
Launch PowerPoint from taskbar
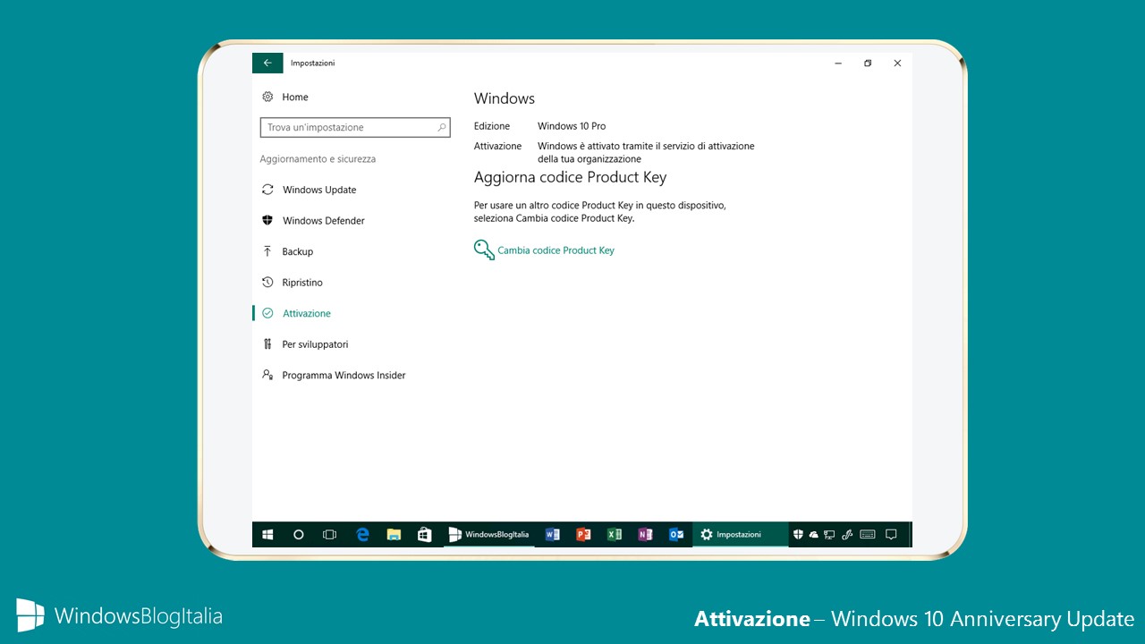click(583, 535)
